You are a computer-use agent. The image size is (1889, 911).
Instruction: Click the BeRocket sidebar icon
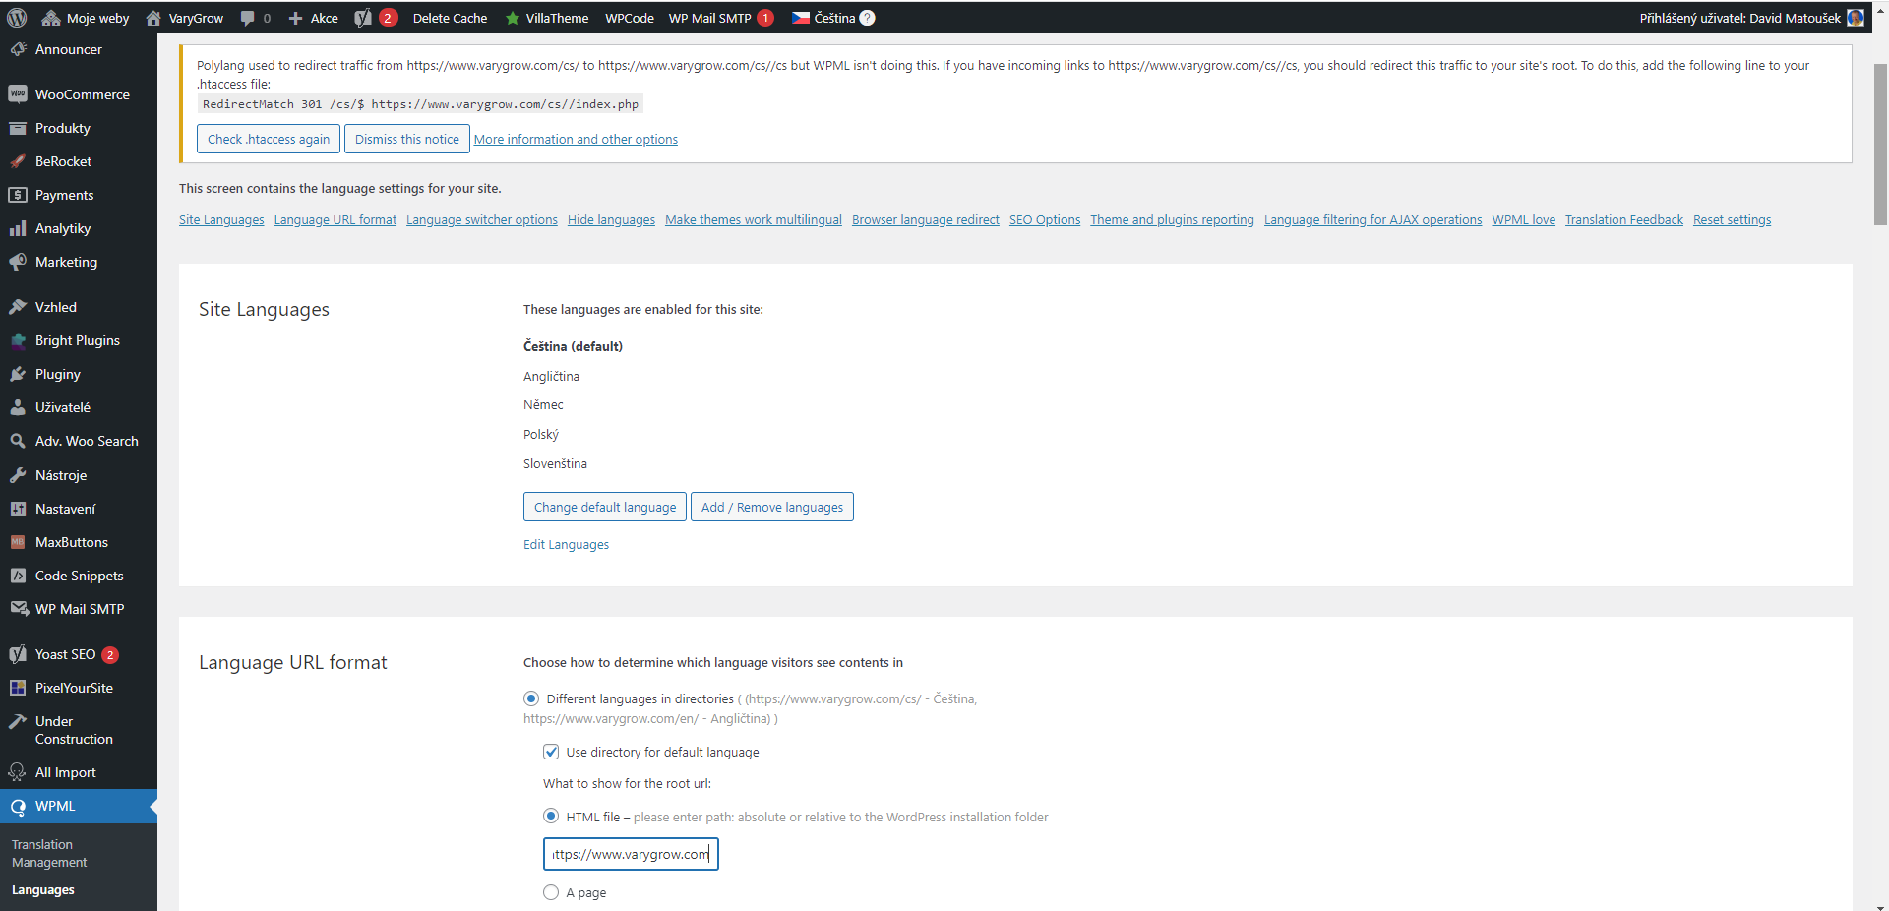[18, 161]
